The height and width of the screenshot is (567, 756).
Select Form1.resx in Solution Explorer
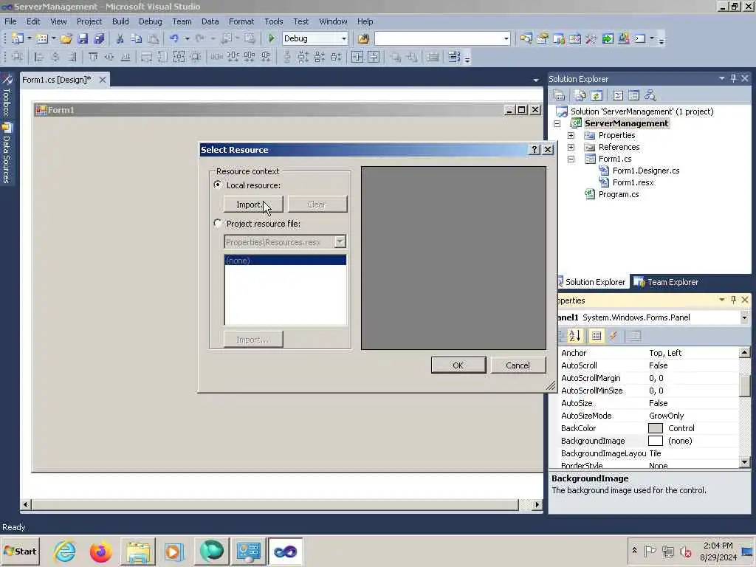pos(633,182)
